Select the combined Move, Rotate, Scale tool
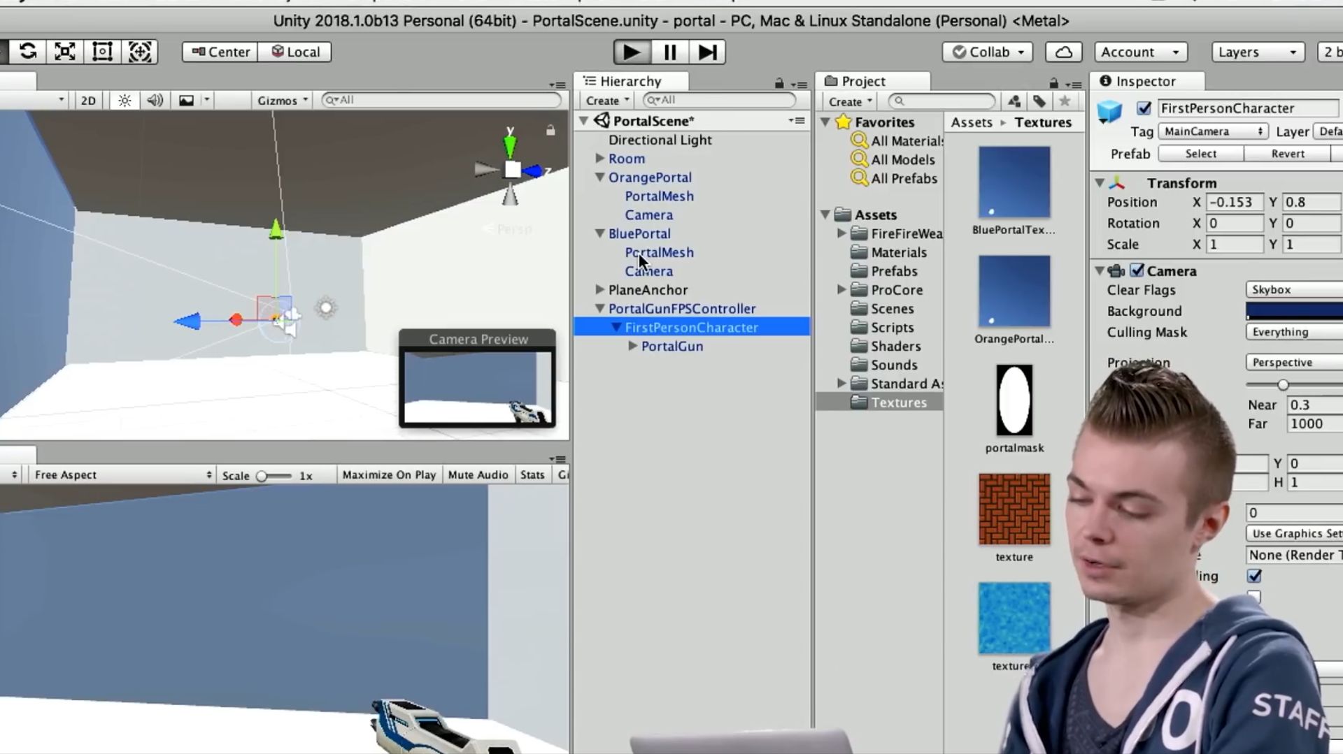The width and height of the screenshot is (1343, 754). [x=140, y=52]
